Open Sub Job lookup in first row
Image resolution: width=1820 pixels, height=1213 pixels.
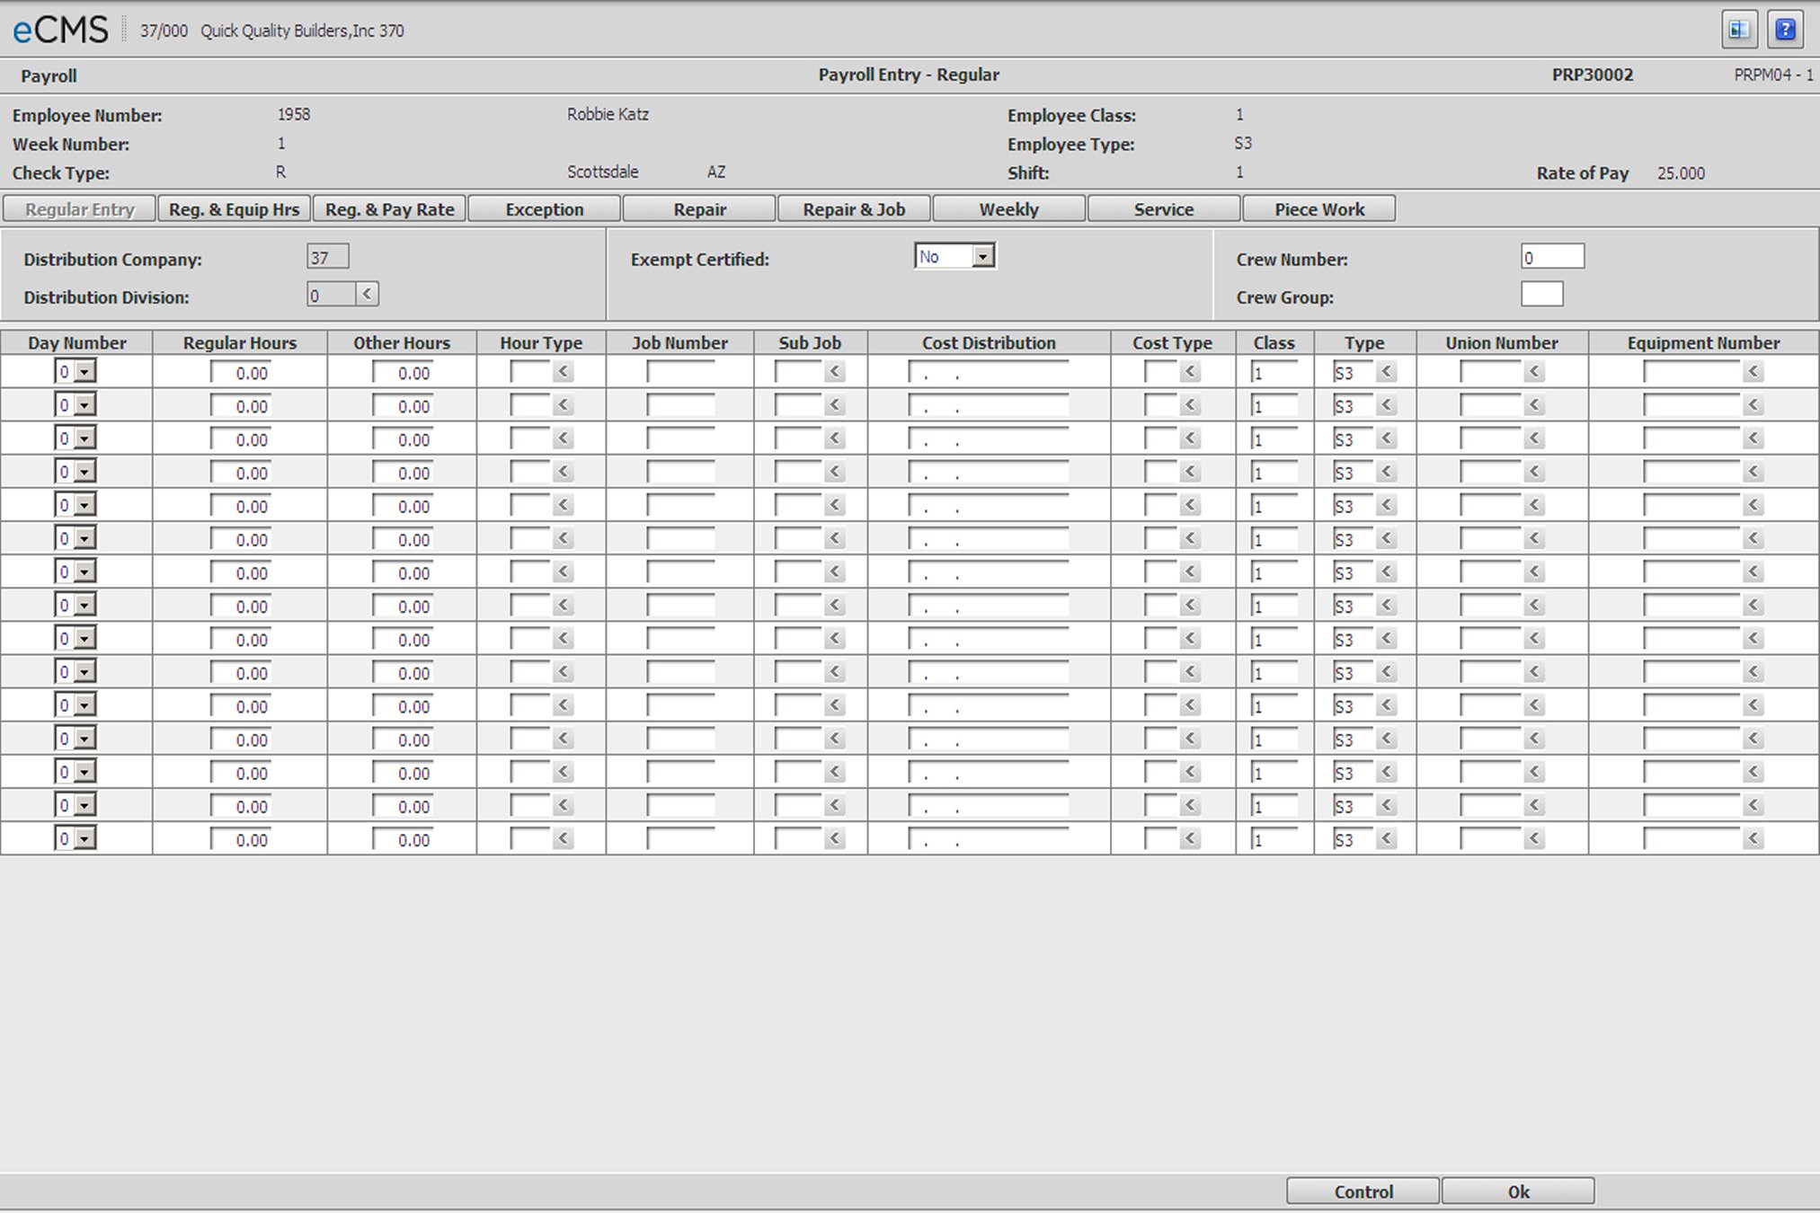(835, 371)
